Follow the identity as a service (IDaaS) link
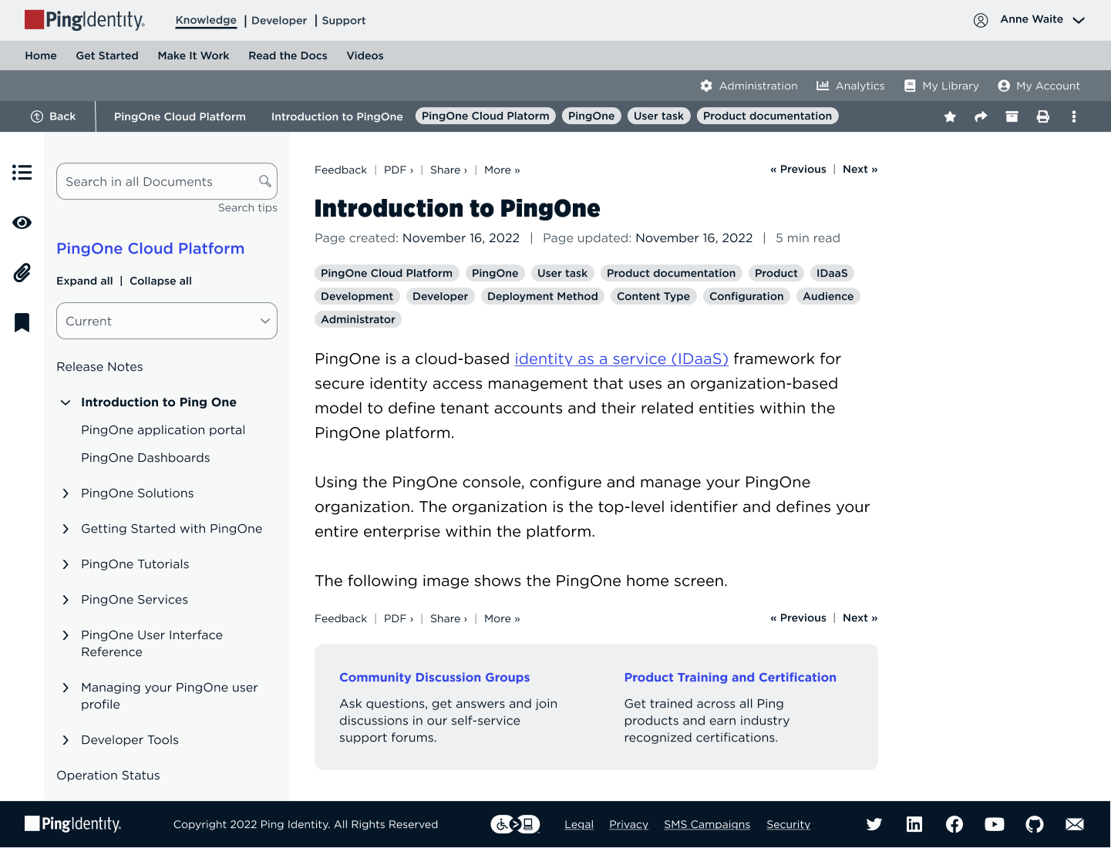 tap(621, 358)
